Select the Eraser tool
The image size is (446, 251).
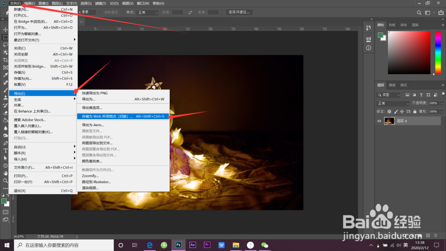click(5, 113)
